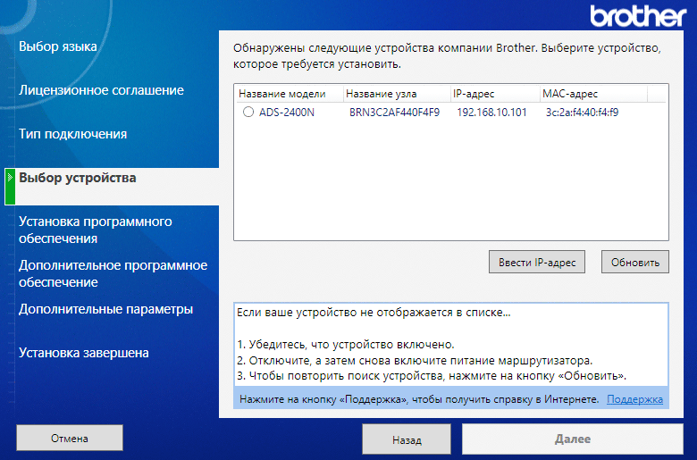697x460 pixels.
Task: Select the "Выбор языка" step
Action: (x=58, y=46)
